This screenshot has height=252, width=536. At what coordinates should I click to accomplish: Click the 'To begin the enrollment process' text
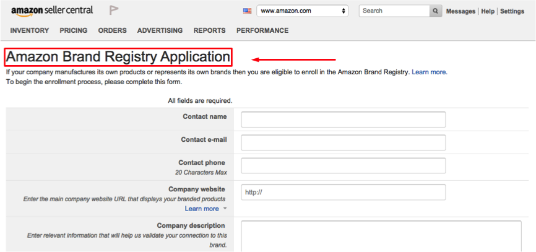click(94, 82)
